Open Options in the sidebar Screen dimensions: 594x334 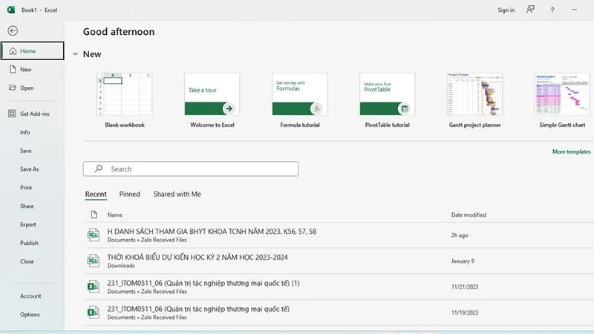point(30,314)
